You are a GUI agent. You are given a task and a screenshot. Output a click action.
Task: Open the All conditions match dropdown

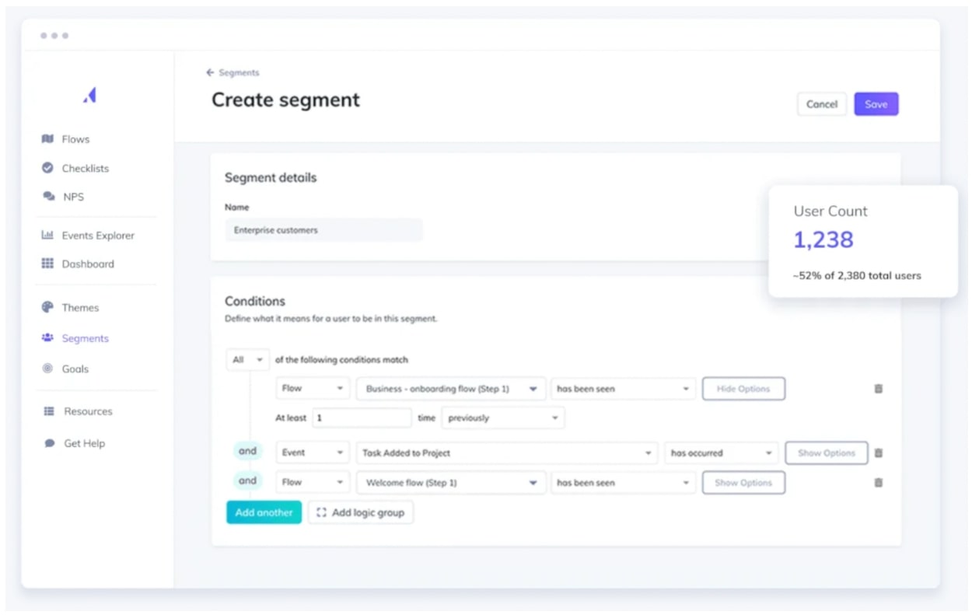tap(247, 360)
